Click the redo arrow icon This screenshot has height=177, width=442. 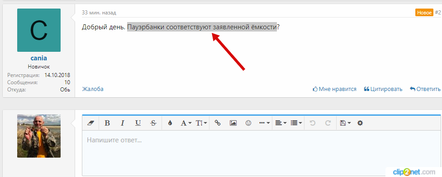[328, 123]
